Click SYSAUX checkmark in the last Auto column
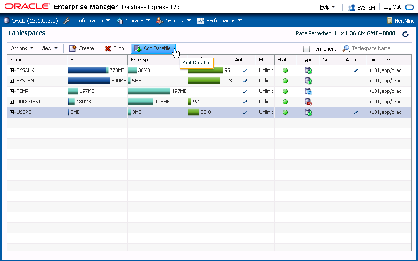The width and height of the screenshot is (418, 261). 355,71
